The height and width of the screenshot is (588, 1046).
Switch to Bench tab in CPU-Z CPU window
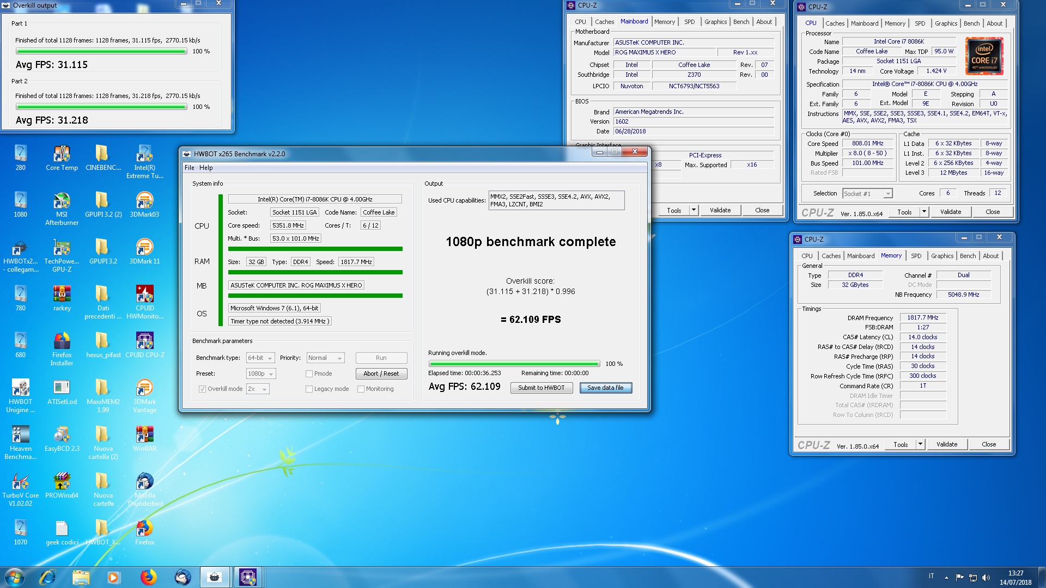(971, 23)
